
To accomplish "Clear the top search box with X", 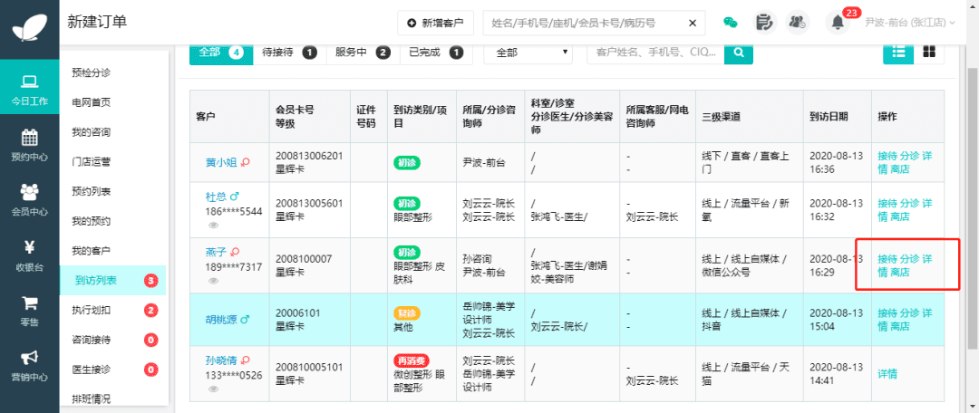I will [x=693, y=23].
